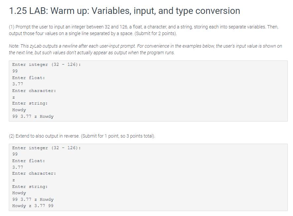Click 'Enter string:' in second code block
The image size is (293, 216).
coord(30,187)
